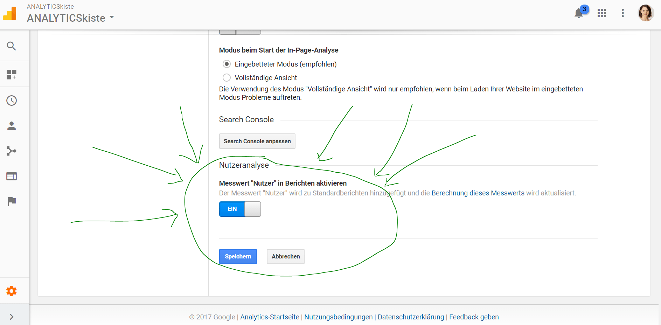Image resolution: width=661 pixels, height=325 pixels.
Task: Toggle the Nutzer metric EIN switch
Action: click(240, 209)
